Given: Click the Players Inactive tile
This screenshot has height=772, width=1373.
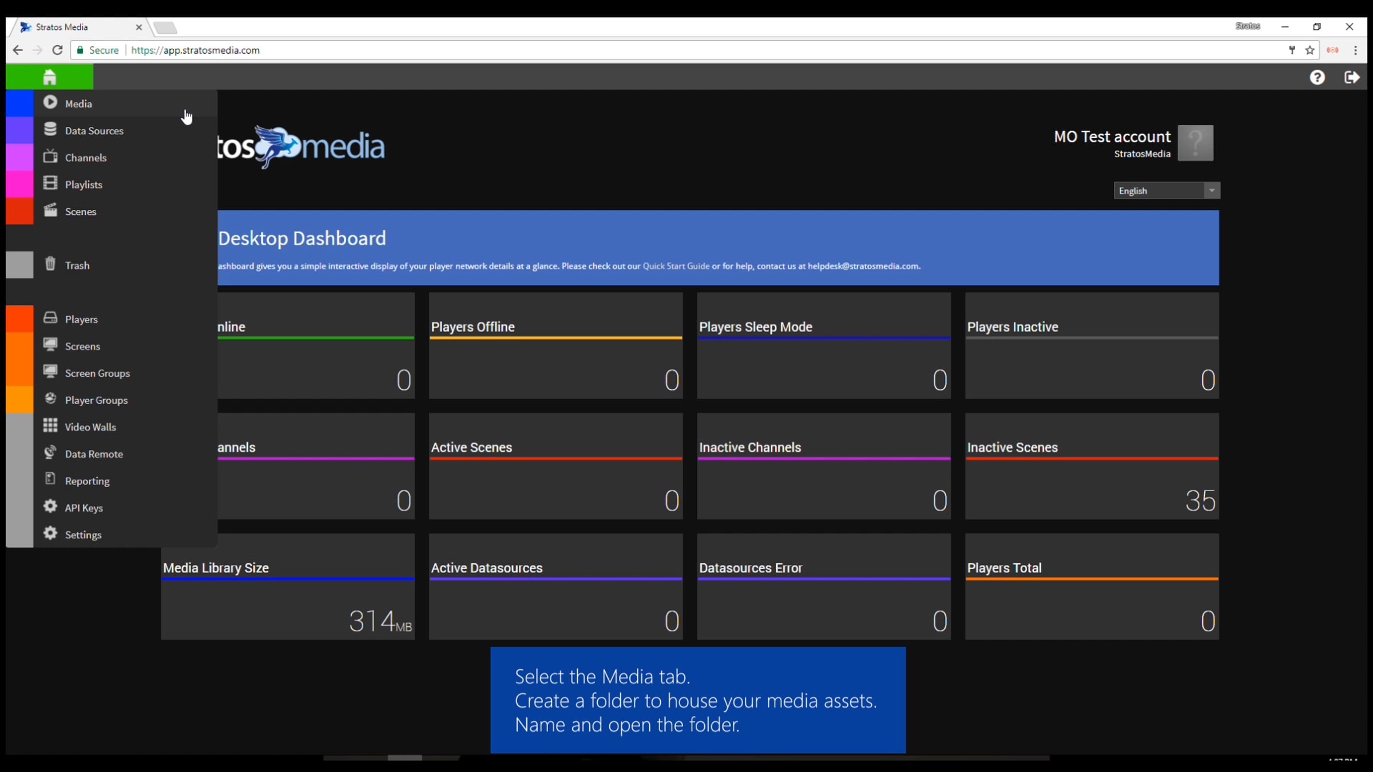Looking at the screenshot, I should [1092, 345].
